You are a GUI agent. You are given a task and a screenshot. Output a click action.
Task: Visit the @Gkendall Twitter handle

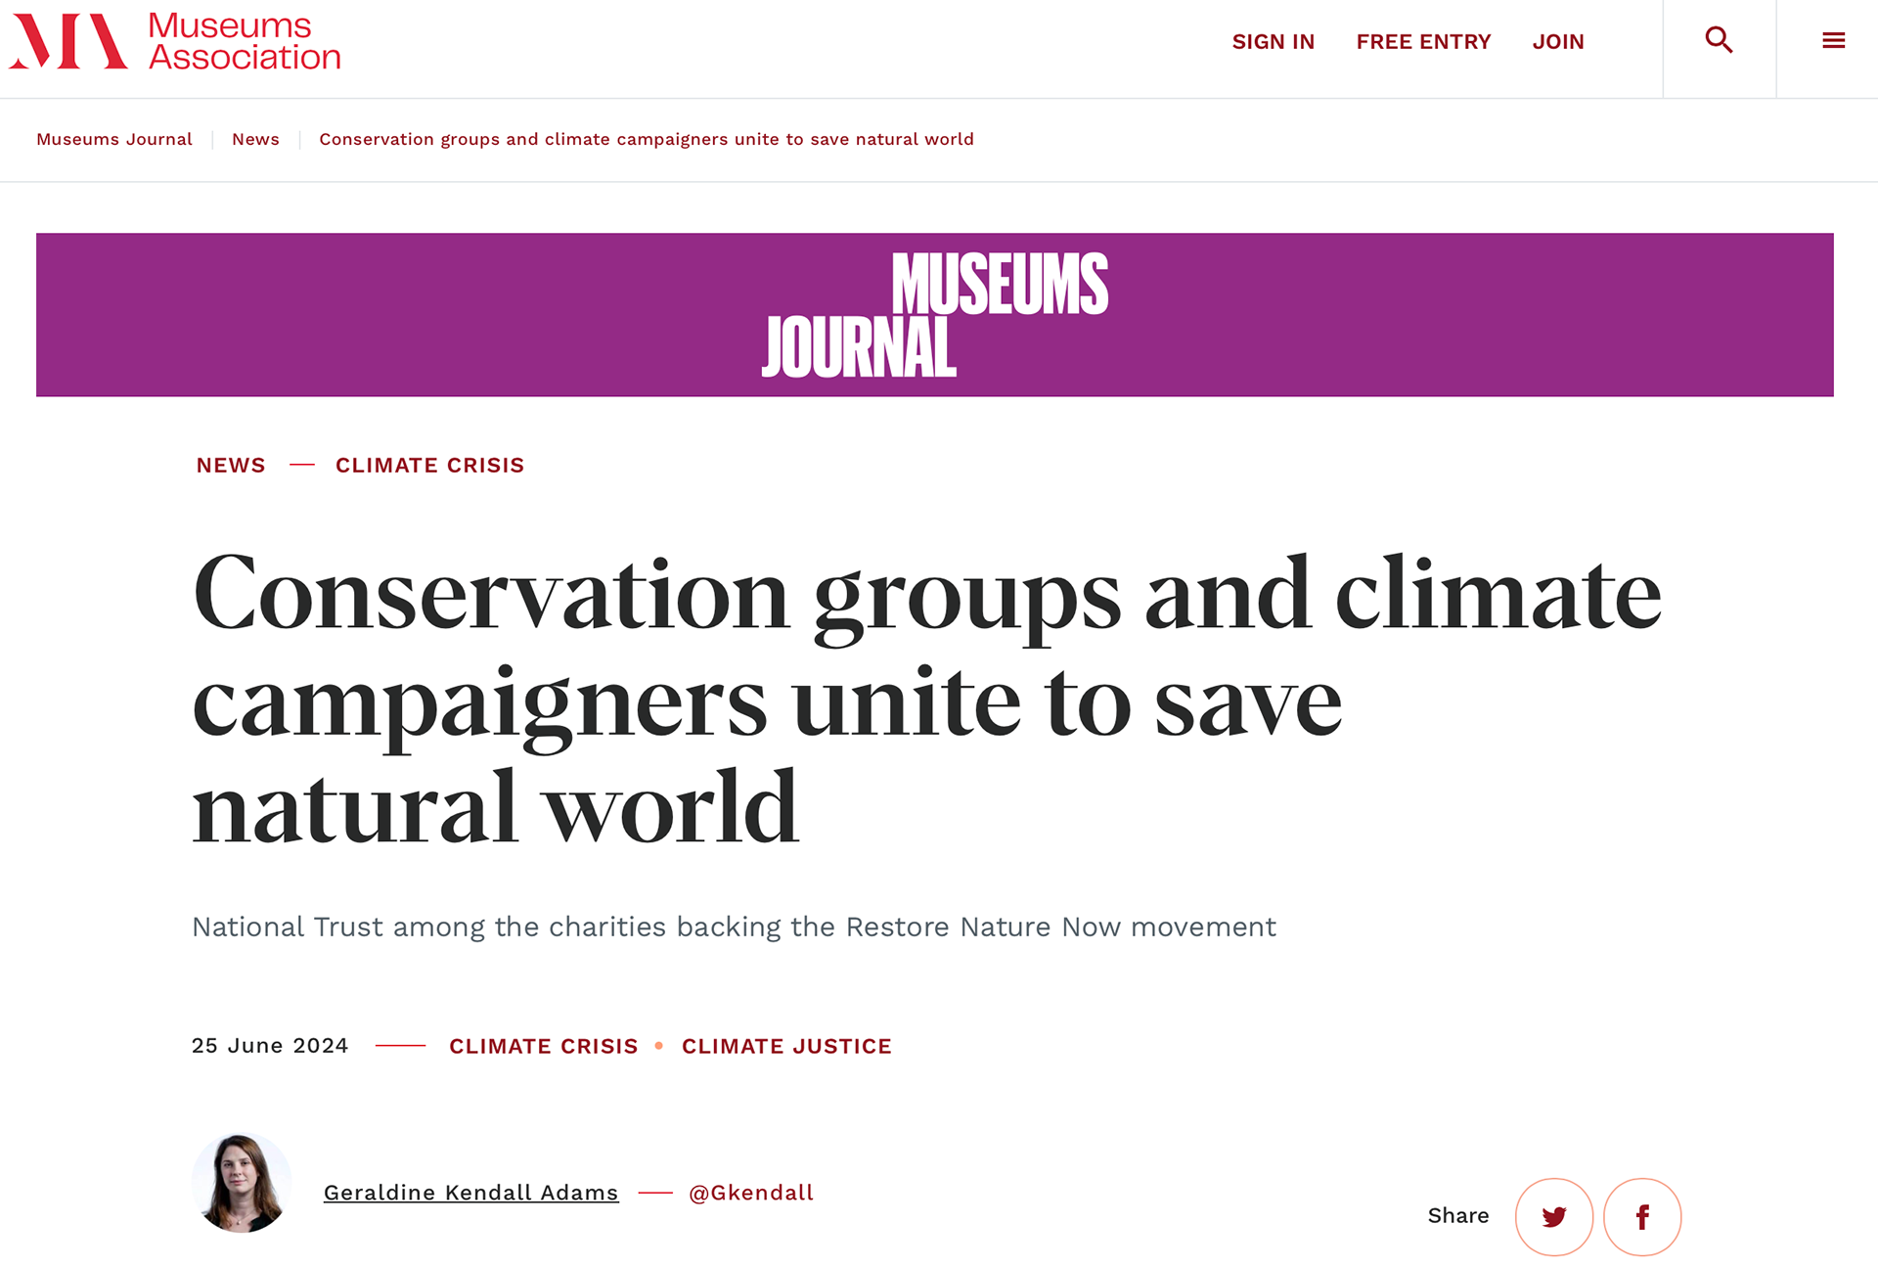(x=751, y=1193)
